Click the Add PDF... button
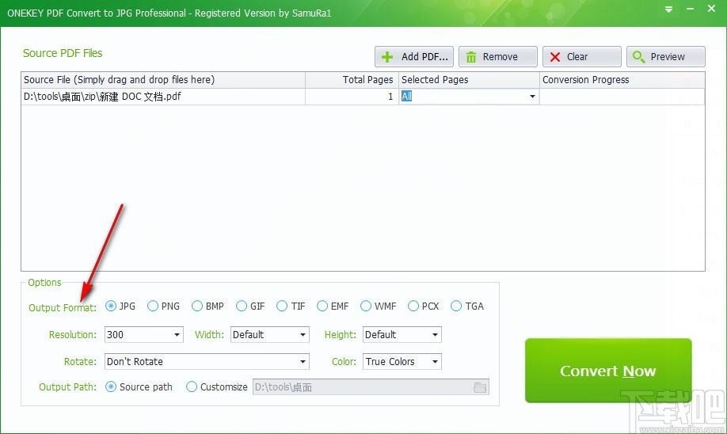The image size is (727, 434). click(414, 56)
